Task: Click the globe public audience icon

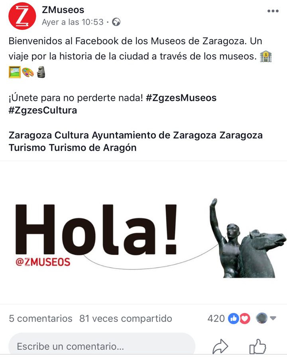Action: (x=116, y=22)
